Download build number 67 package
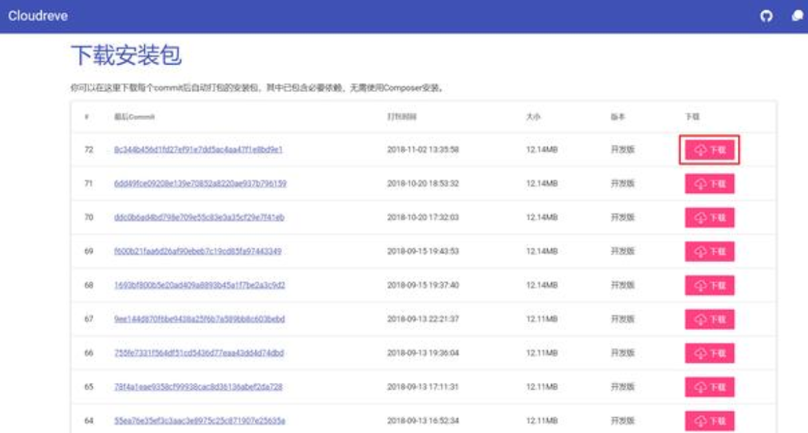The height and width of the screenshot is (433, 808). coord(709,319)
